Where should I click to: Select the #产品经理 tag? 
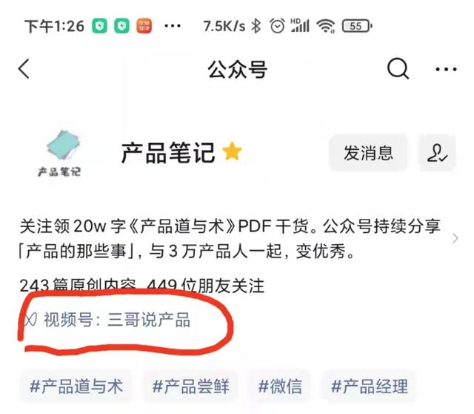coord(369,387)
